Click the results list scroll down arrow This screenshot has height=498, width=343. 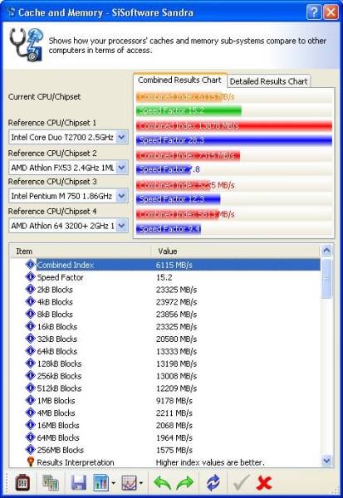tap(326, 460)
